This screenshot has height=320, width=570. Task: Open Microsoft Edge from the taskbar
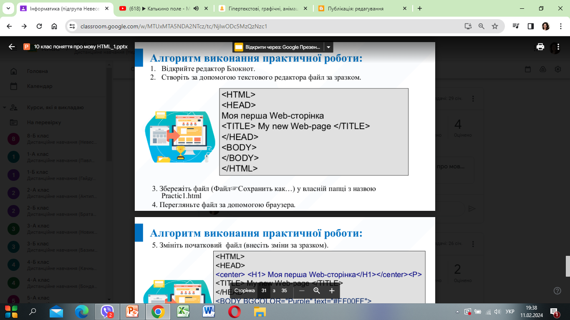82,312
